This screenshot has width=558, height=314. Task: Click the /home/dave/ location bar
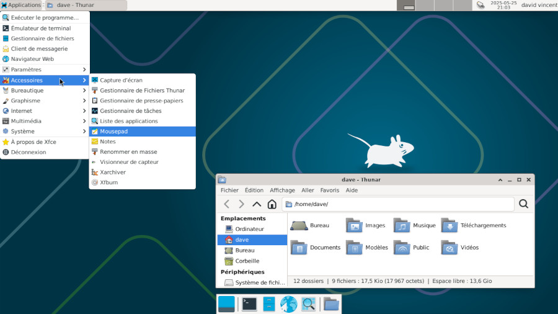tap(398, 204)
